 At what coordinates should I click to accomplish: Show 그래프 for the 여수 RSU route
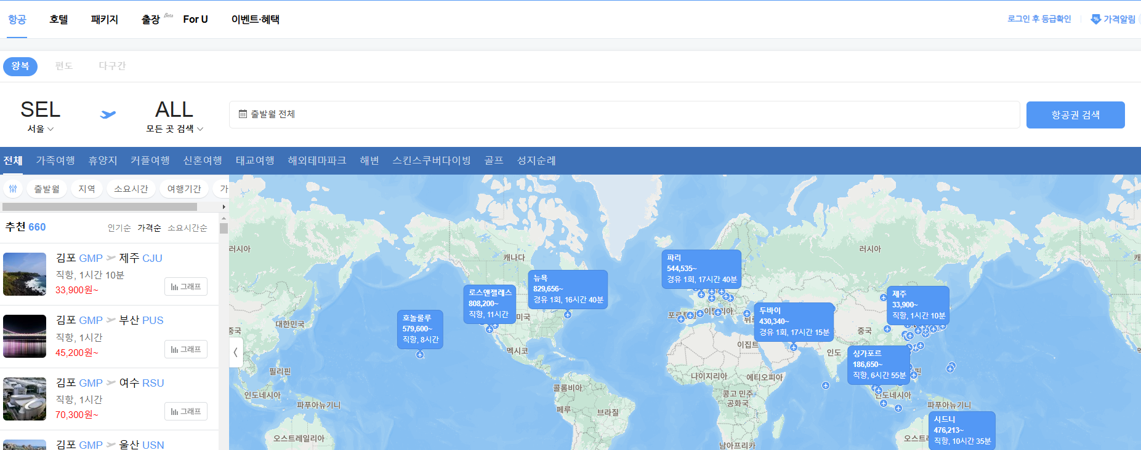pyautogui.click(x=186, y=411)
